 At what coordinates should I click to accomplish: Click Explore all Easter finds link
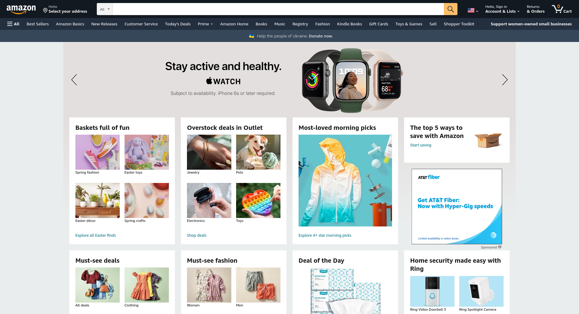coord(96,235)
